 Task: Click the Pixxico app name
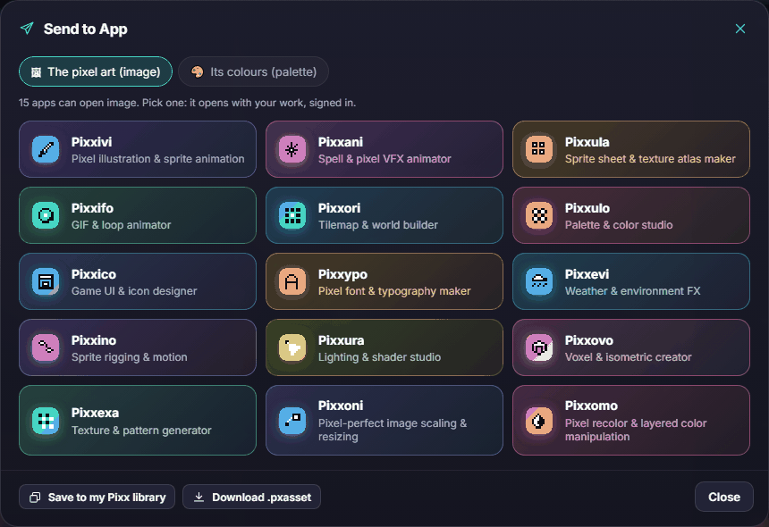94,274
